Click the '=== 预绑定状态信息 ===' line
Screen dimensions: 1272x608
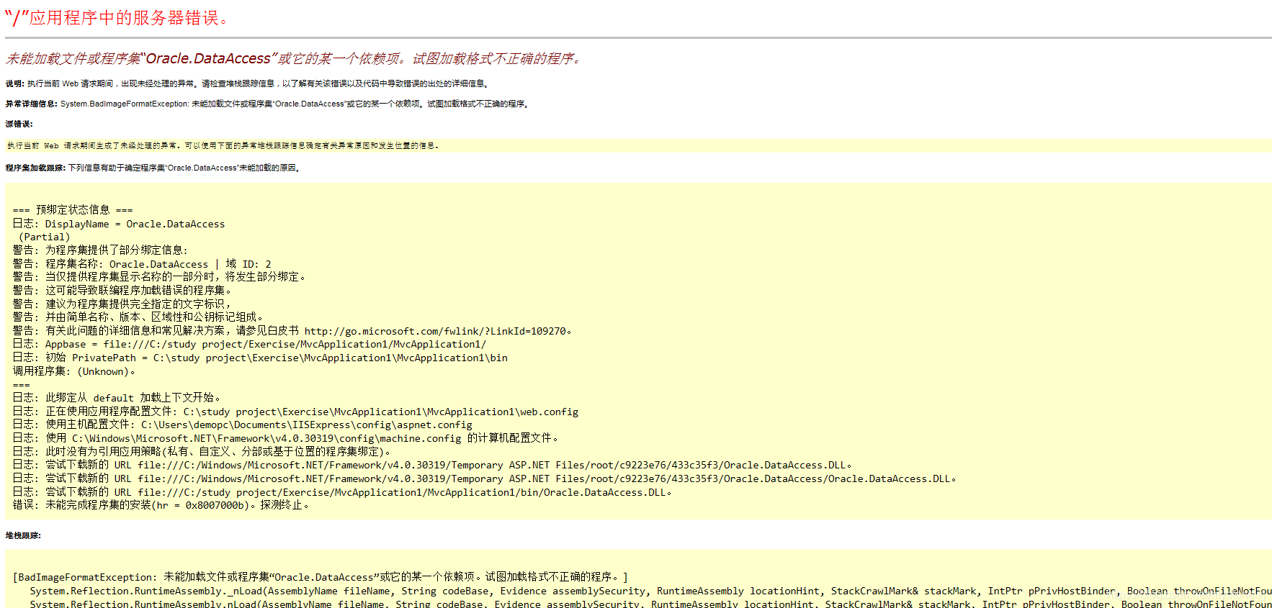[x=73, y=209]
